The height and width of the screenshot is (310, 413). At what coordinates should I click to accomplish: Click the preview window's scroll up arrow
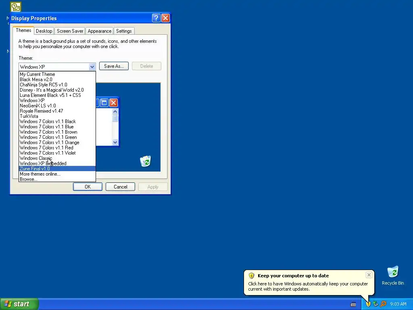115,111
